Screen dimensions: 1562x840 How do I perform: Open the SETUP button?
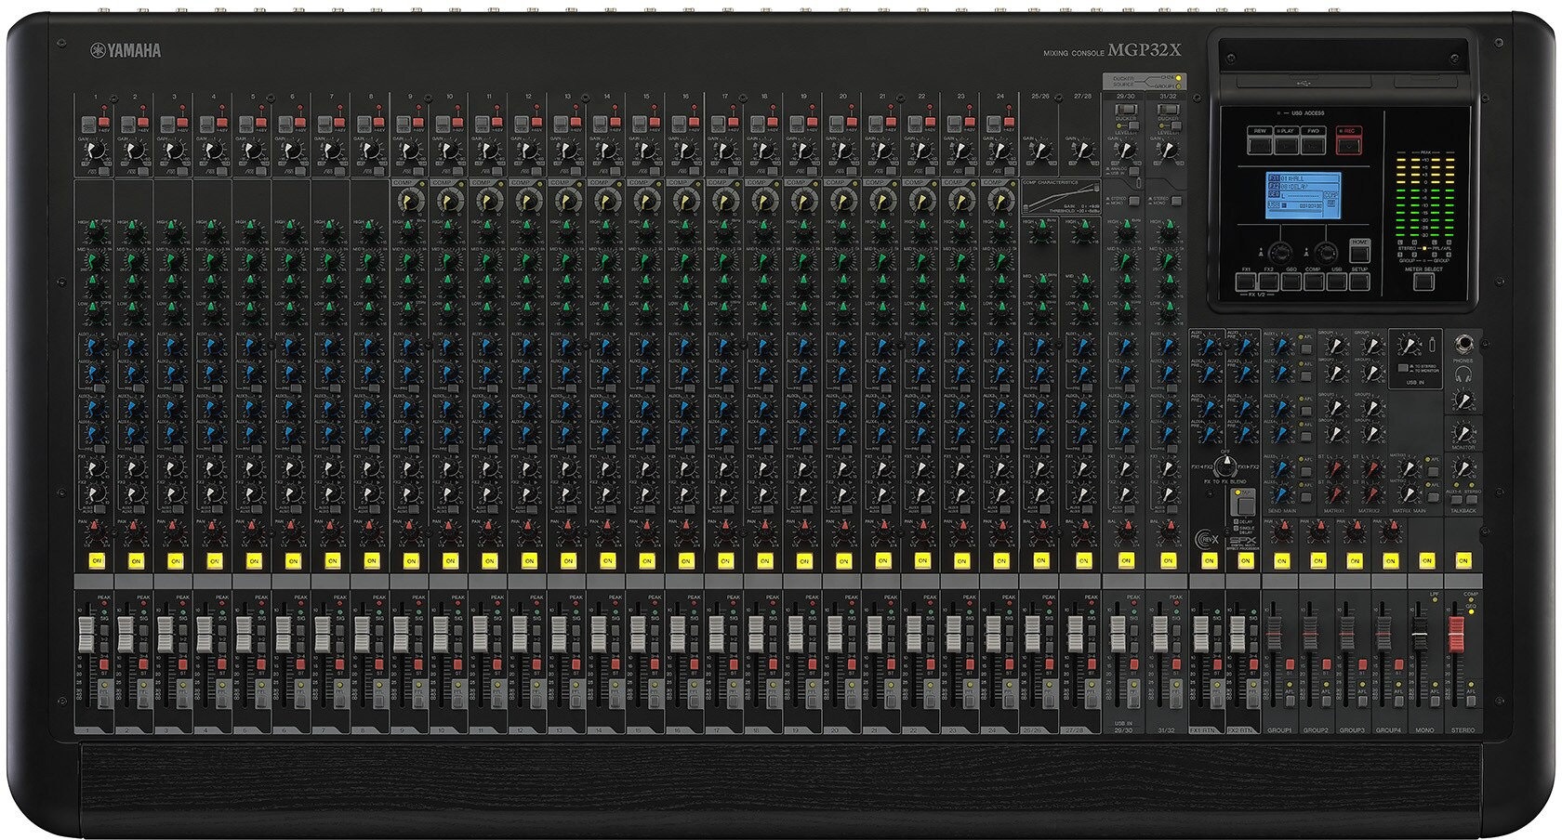click(1359, 280)
